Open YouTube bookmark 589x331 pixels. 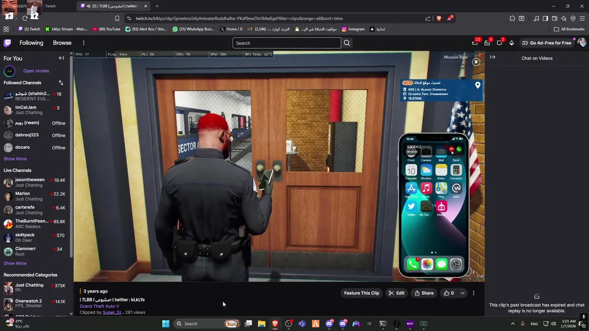106,29
